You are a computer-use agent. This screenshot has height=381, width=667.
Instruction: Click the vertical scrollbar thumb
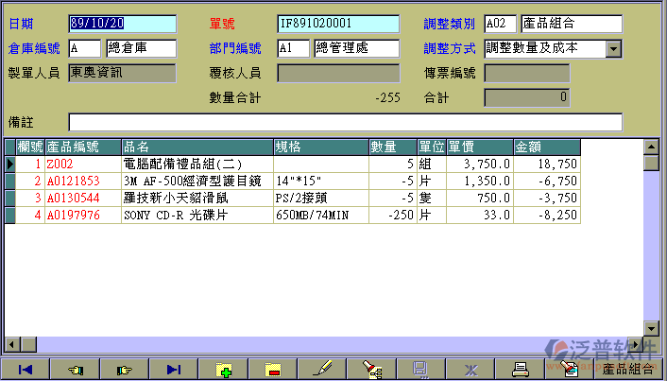tap(651, 164)
